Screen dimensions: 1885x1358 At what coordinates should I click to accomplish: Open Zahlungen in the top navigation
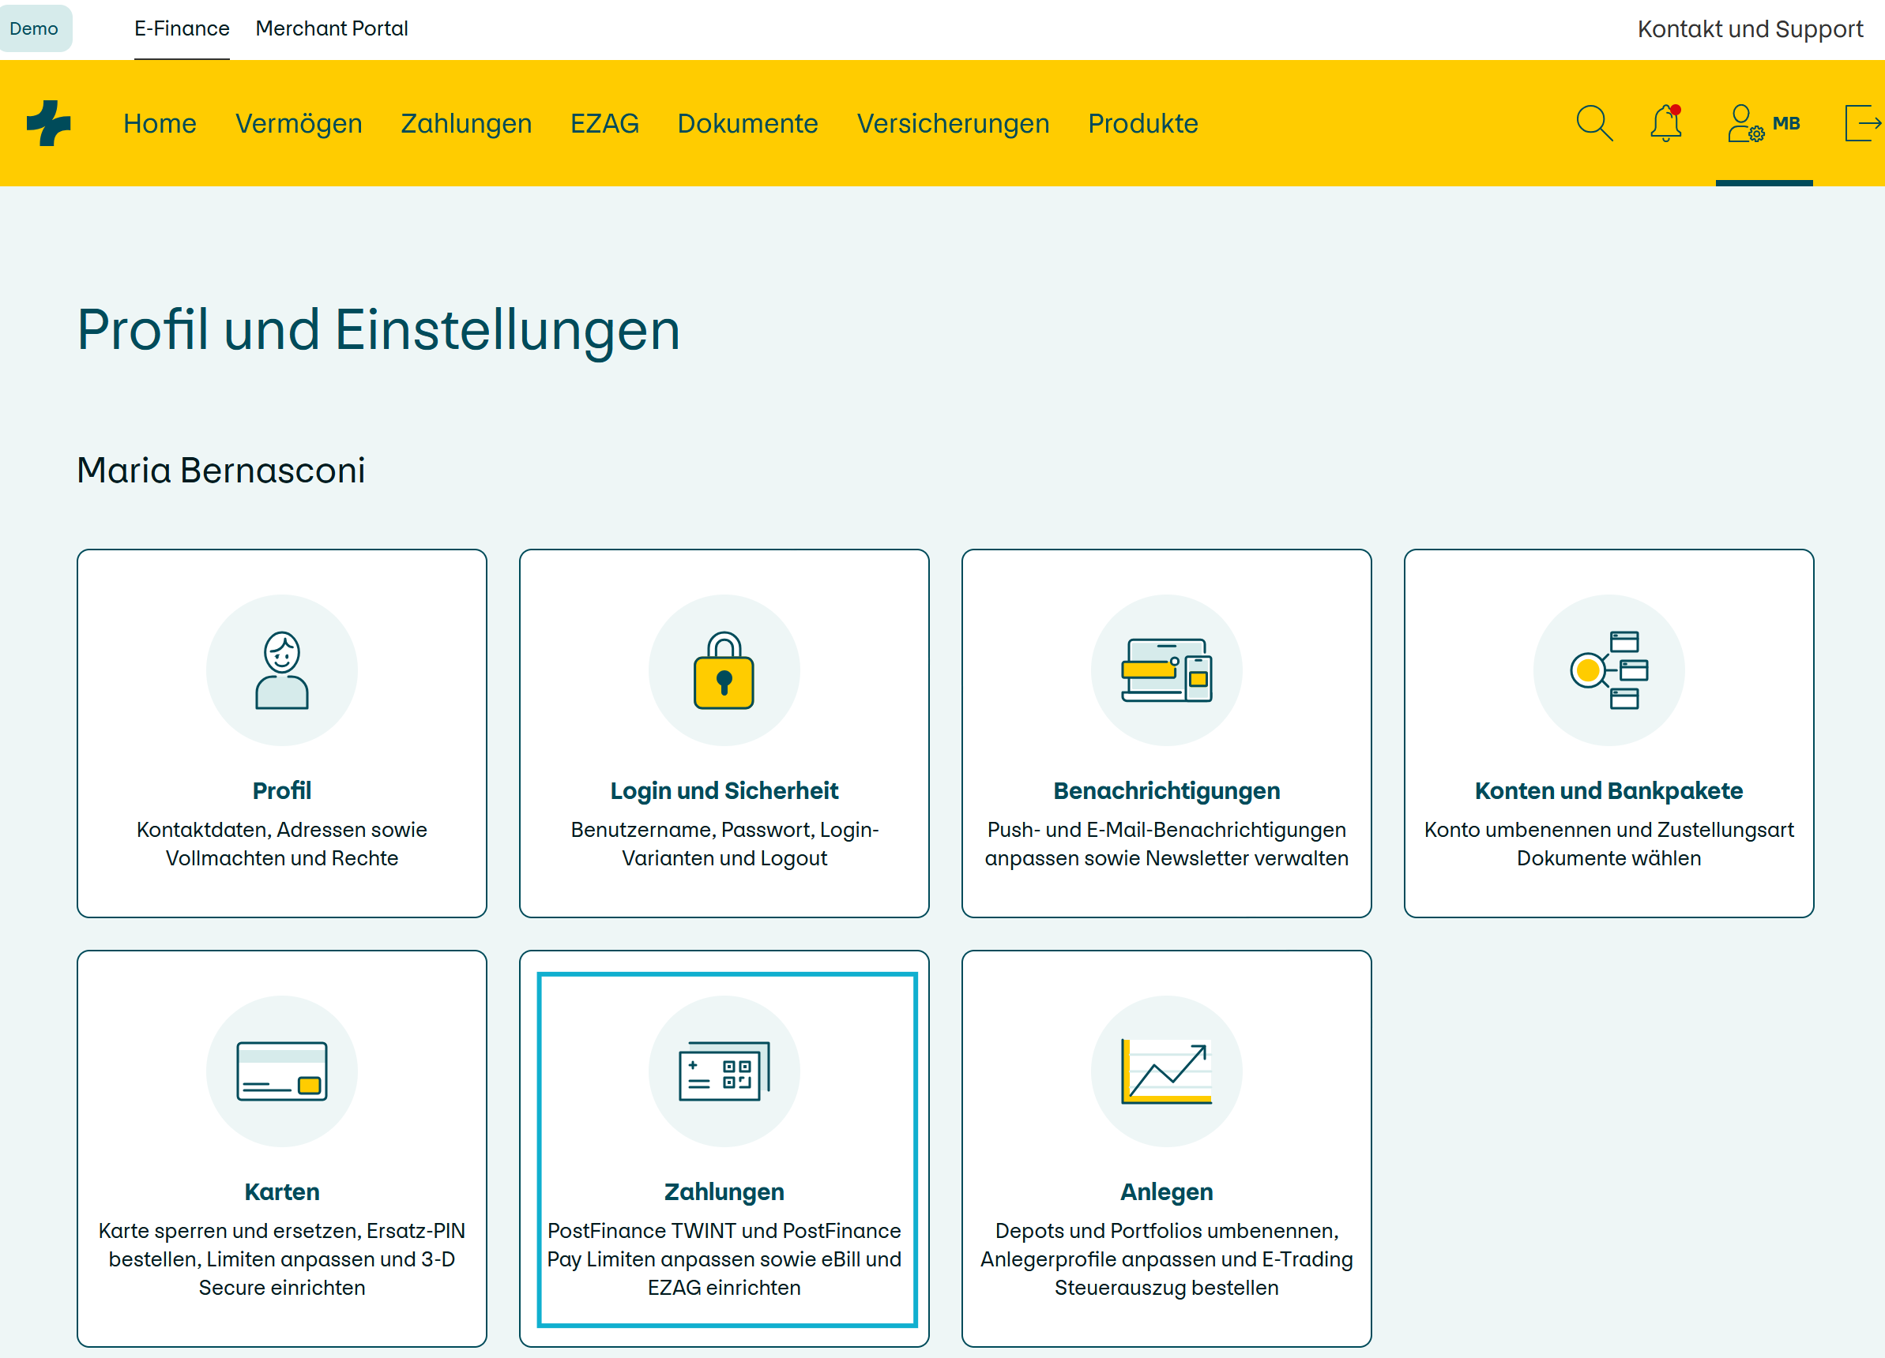(x=465, y=123)
